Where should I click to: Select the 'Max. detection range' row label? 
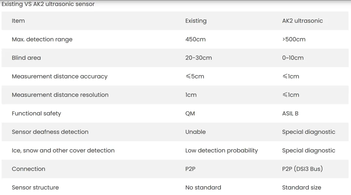pos(42,40)
